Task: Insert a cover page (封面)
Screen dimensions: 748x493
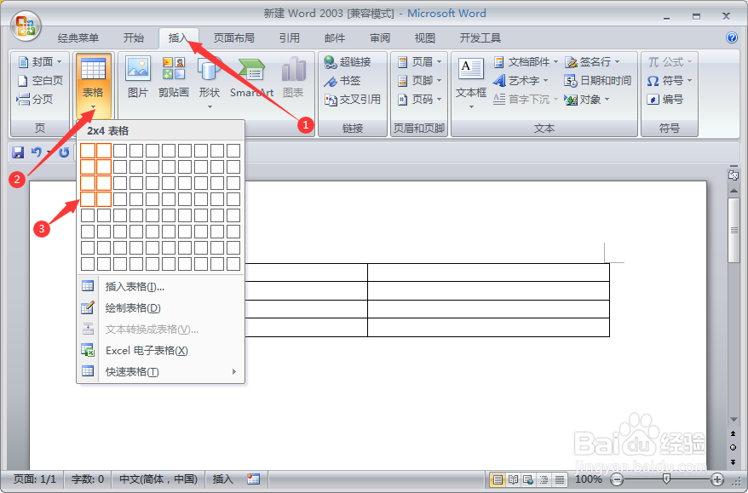Action: tap(40, 62)
